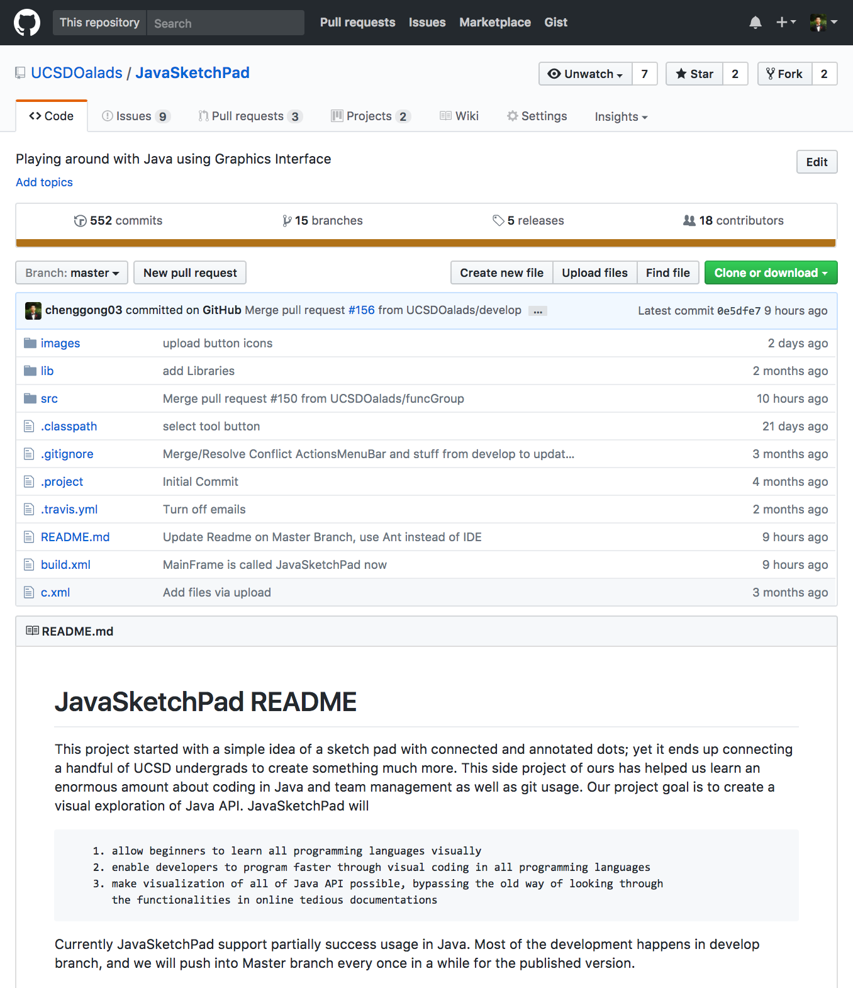853x988 pixels.
Task: Open the Insights dropdown tab
Action: point(621,116)
